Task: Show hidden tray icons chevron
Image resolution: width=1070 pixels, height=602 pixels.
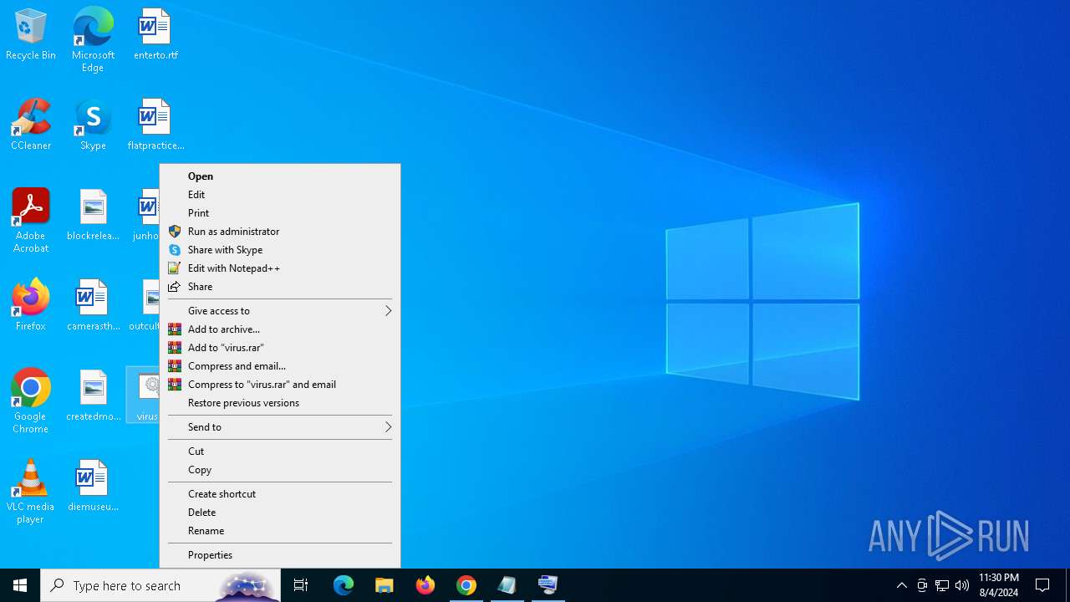Action: pyautogui.click(x=902, y=585)
